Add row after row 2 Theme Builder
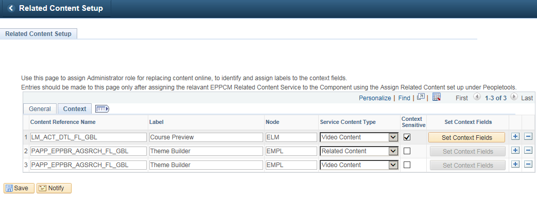Screen dimensions: 537x199 tap(515, 151)
